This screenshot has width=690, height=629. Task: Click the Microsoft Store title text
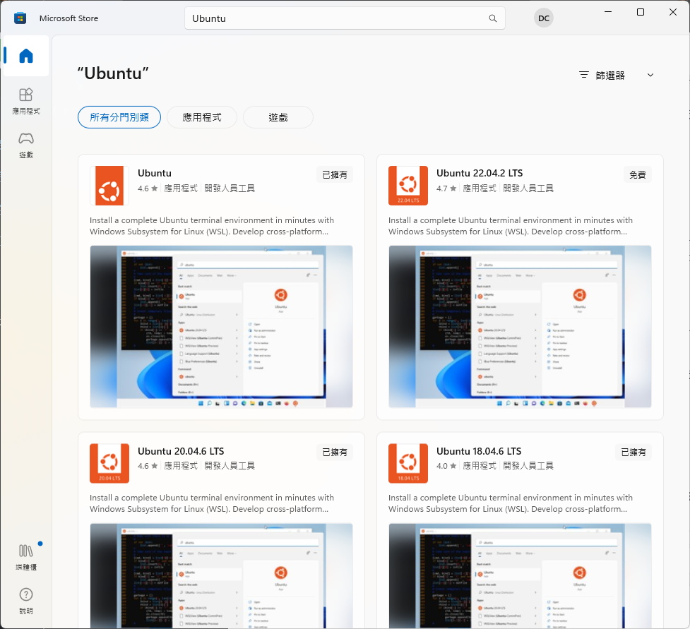(69, 18)
